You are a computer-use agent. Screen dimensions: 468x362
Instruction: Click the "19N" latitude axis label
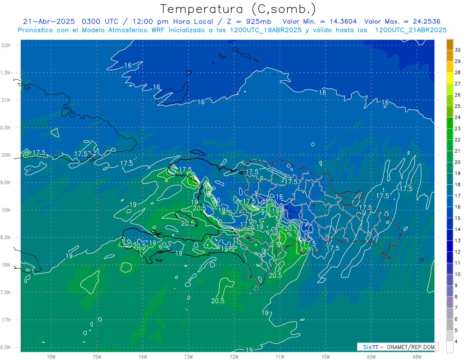(x=6, y=210)
